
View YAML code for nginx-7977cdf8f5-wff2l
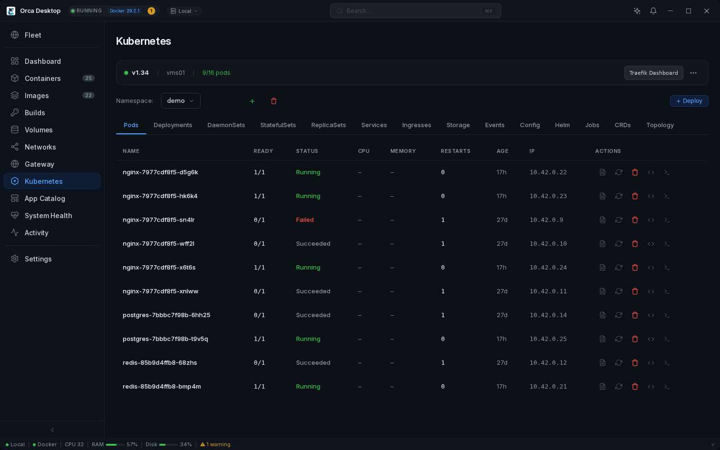651,244
